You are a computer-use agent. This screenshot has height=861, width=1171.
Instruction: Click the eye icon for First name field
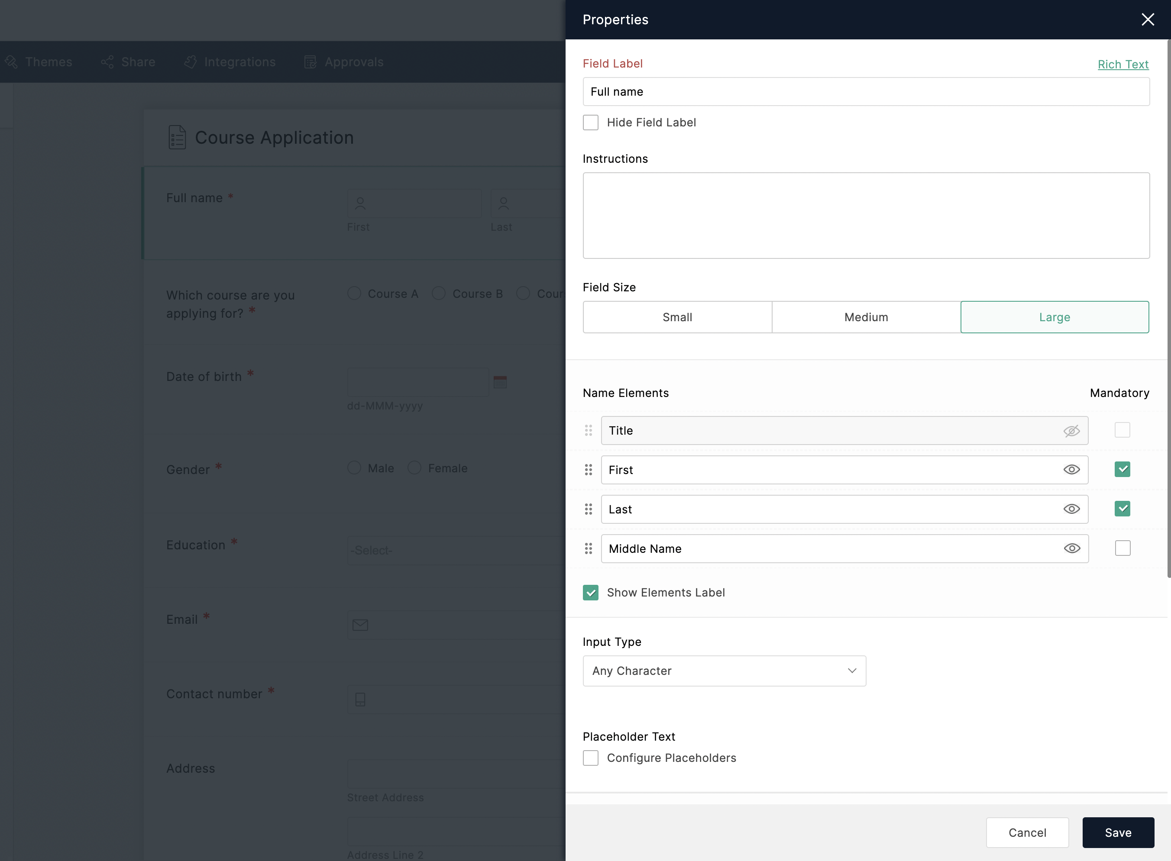[1072, 469]
